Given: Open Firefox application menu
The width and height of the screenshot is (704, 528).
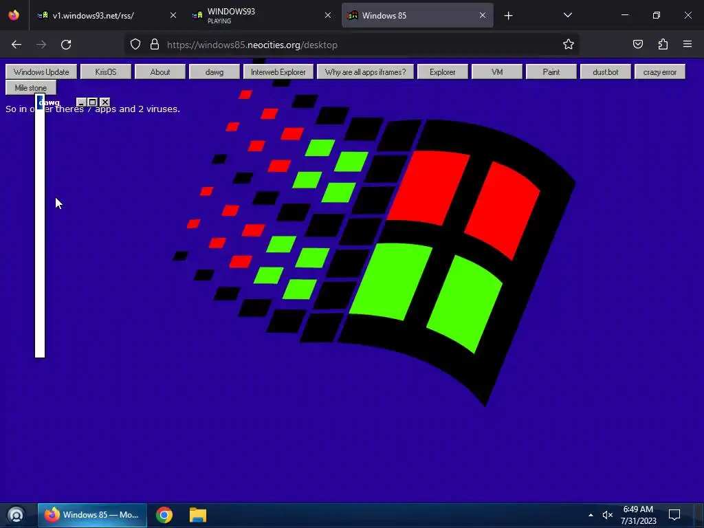Looking at the screenshot, I should tap(687, 44).
